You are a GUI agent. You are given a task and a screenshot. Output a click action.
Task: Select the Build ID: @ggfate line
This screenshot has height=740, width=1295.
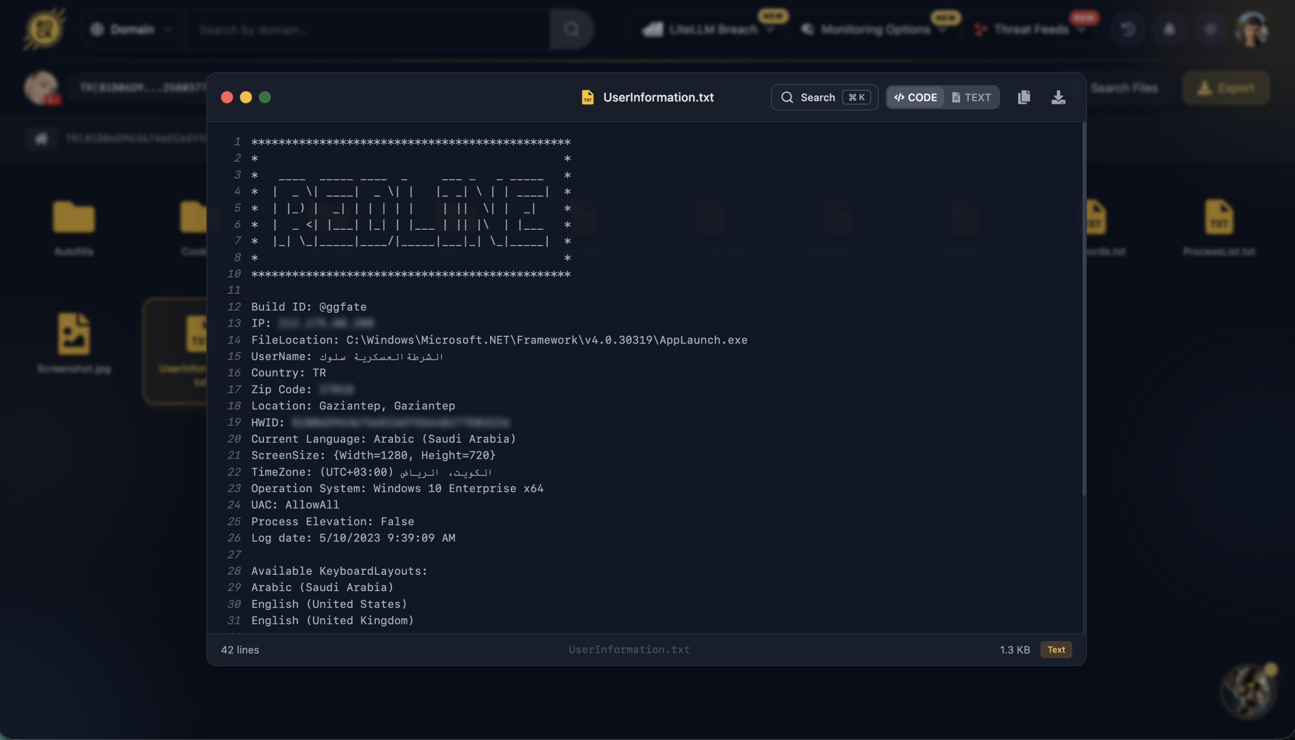click(308, 307)
